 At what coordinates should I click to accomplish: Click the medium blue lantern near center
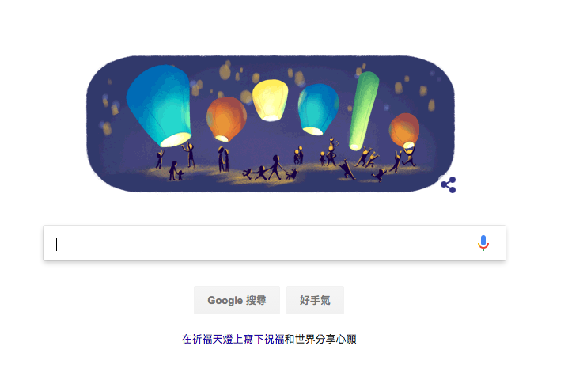click(x=318, y=109)
